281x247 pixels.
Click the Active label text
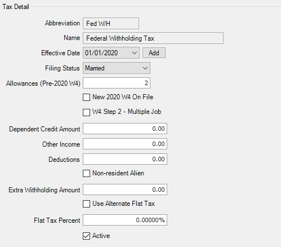(101, 236)
